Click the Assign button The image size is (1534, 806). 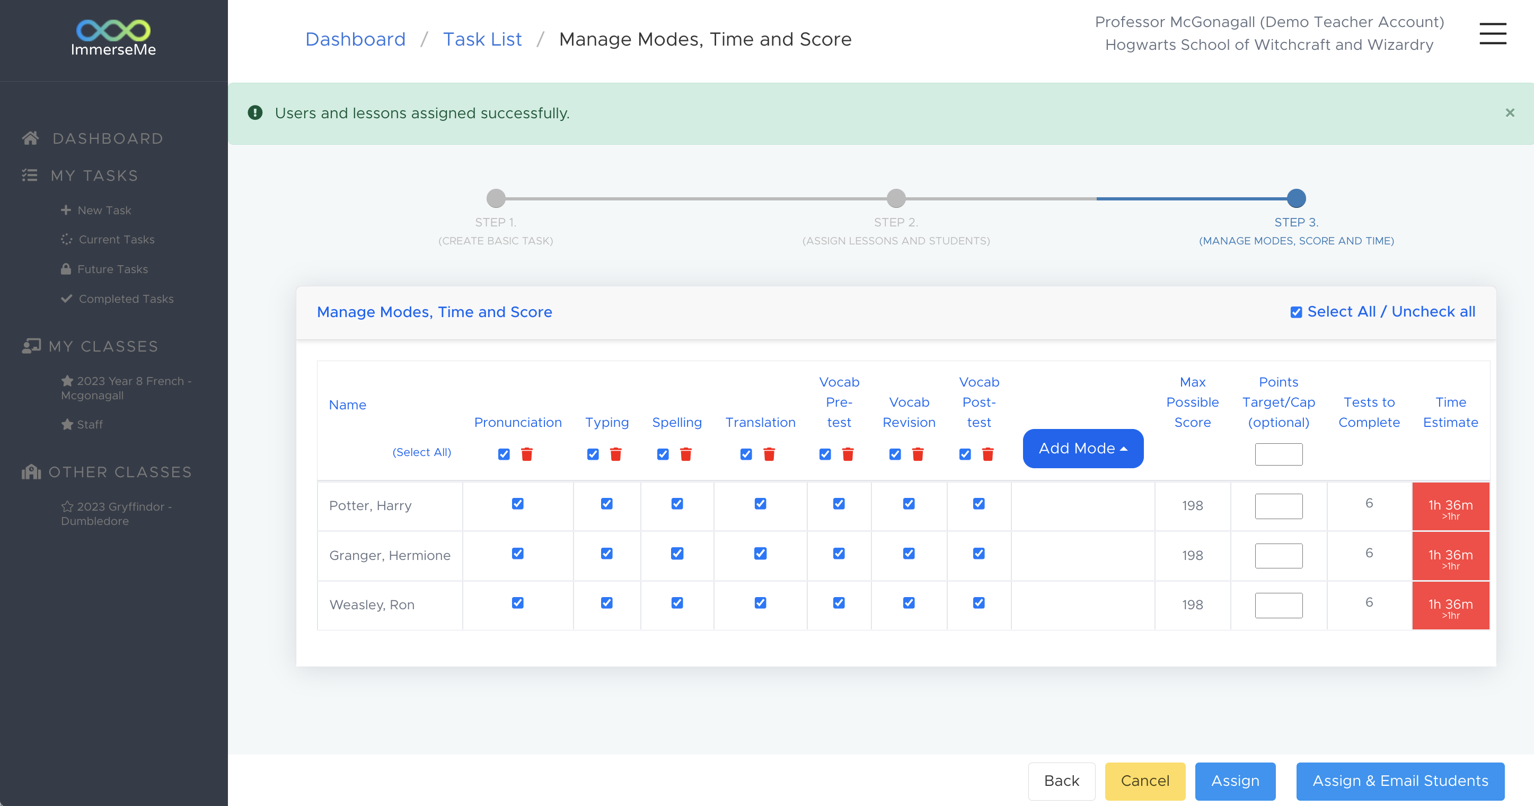coord(1235,781)
